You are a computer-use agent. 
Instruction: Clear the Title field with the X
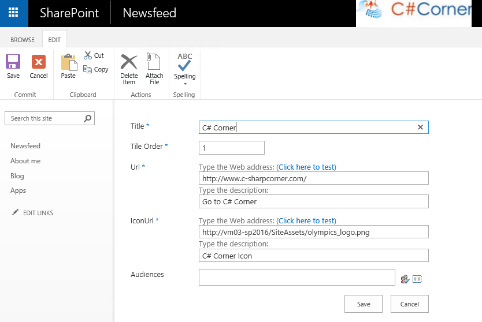point(421,128)
